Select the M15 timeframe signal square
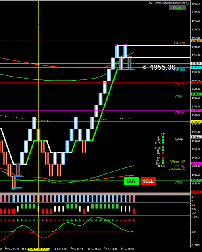Viewport: 202px width, 252px height. click(163, 142)
